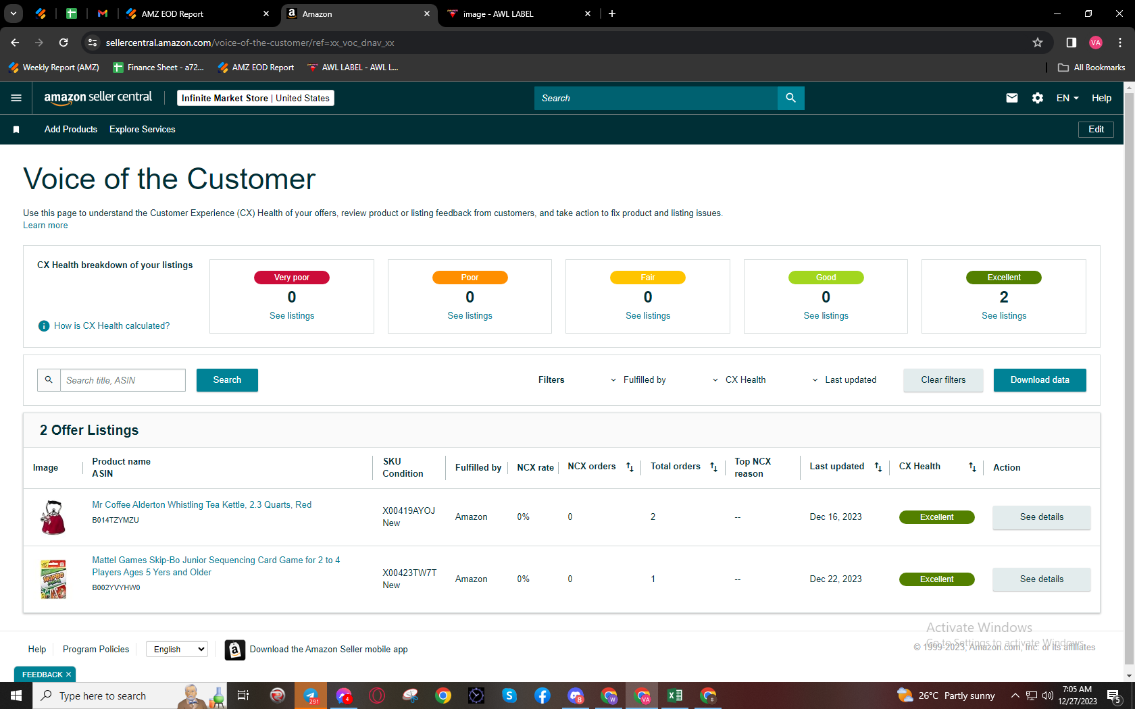Open Telegram from the taskbar
Screen dimensions: 1135x709
311,695
